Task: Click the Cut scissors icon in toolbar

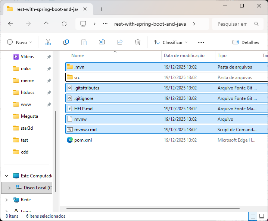Action: [48, 42]
